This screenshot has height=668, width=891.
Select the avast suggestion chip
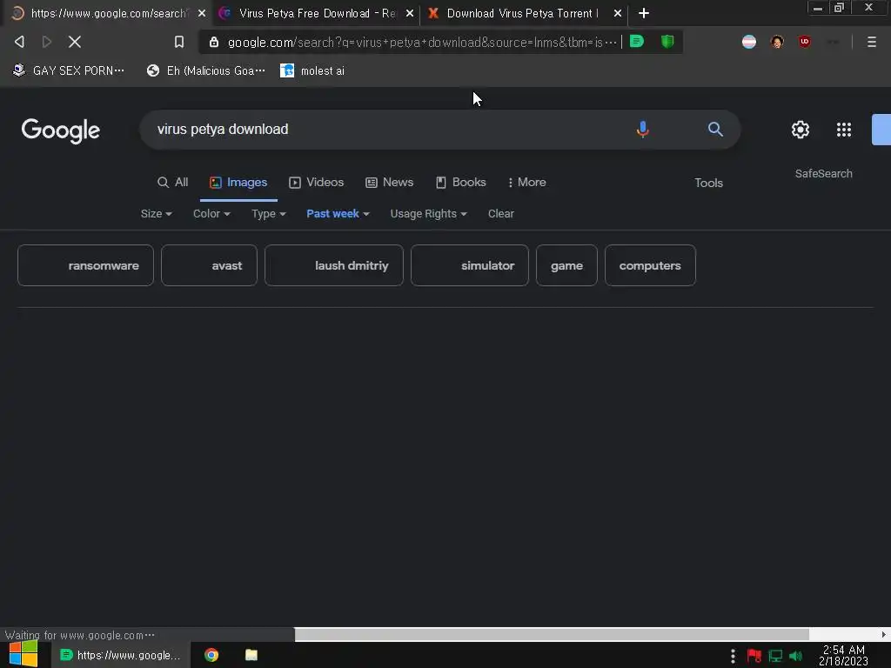point(209,265)
